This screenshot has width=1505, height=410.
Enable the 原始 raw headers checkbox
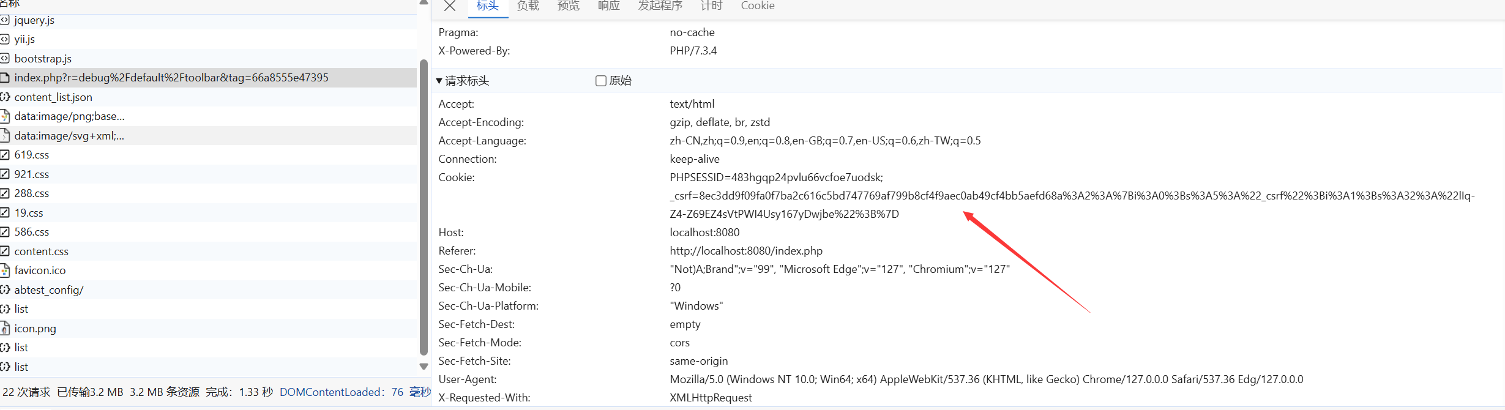(x=601, y=81)
